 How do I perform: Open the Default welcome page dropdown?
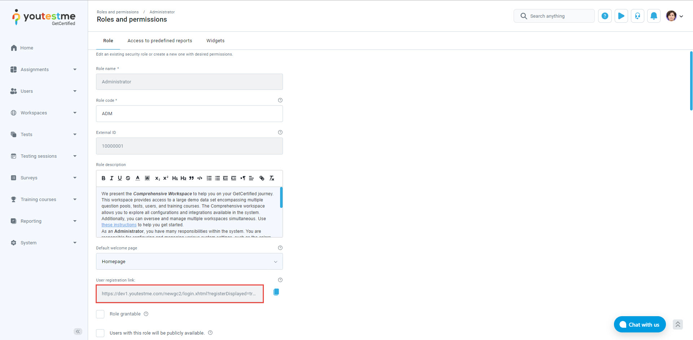(189, 261)
